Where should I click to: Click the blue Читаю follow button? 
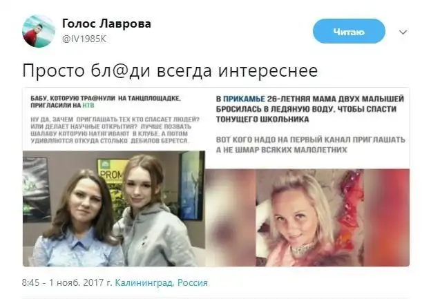349,31
